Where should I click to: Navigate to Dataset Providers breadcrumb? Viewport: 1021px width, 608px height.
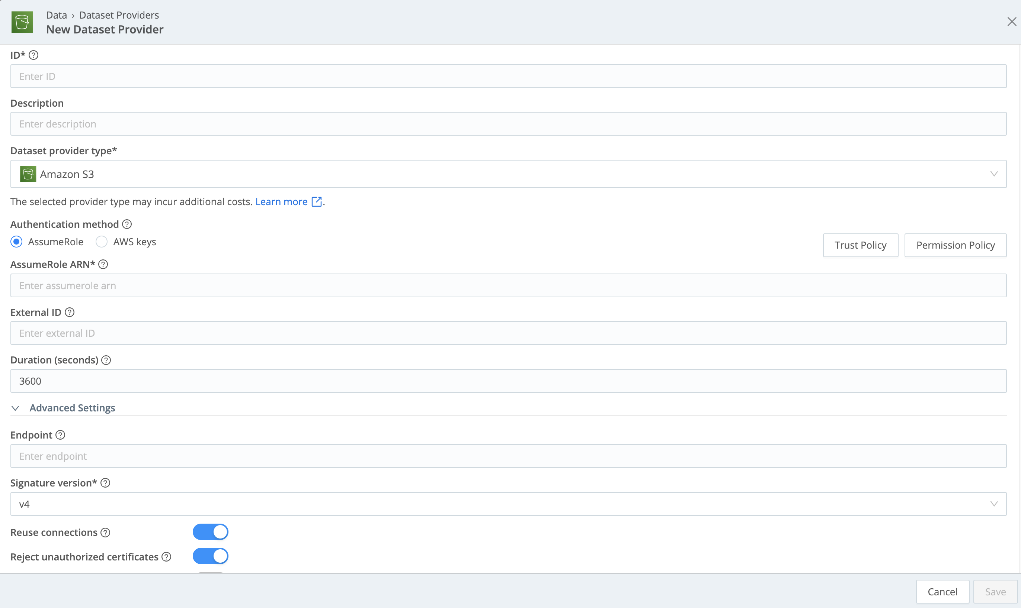tap(119, 15)
